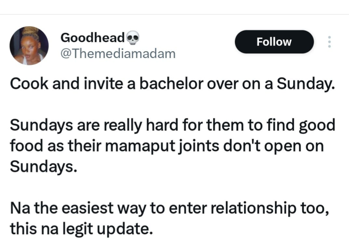Click the line starting 'Sundays are really hard'
349x250 pixels.
point(172,124)
